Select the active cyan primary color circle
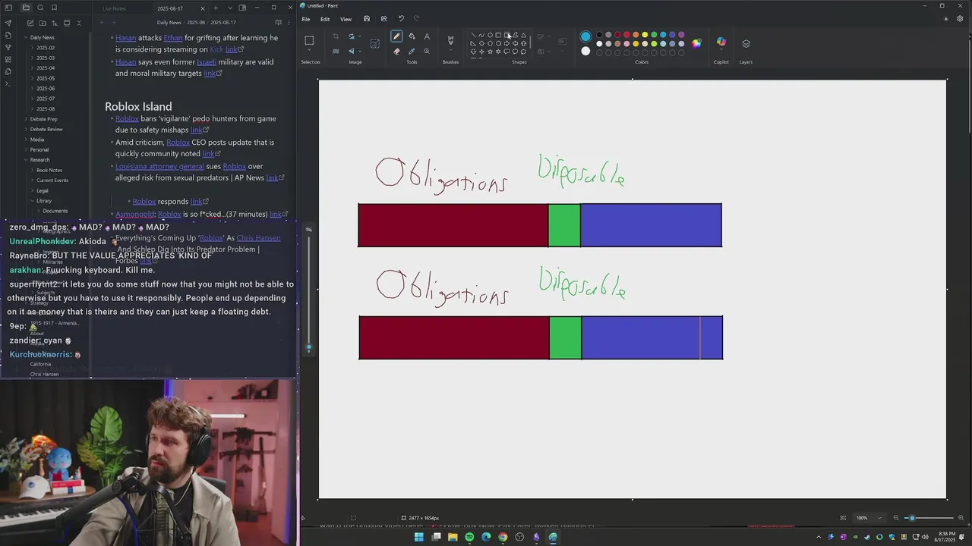The image size is (972, 546). 585,36
